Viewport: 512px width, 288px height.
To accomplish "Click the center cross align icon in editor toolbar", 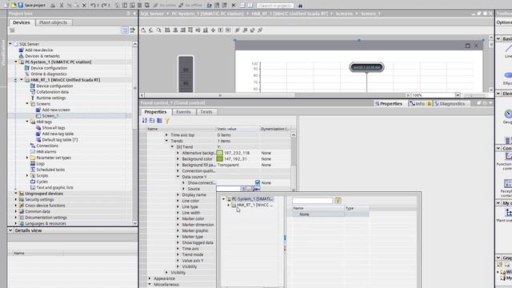I will coord(213,30).
